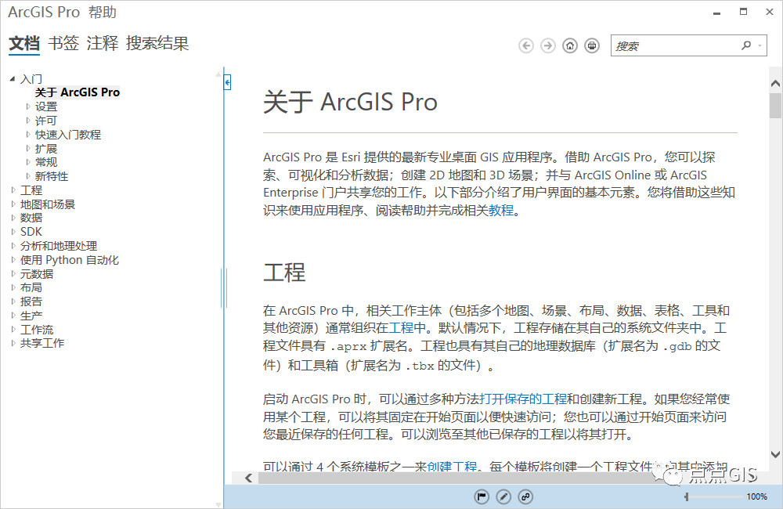Expand the 工程 section in sidebar

pyautogui.click(x=13, y=190)
